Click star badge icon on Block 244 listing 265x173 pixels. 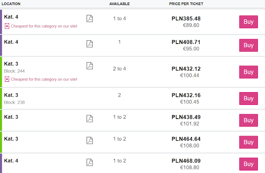[x=6, y=79]
